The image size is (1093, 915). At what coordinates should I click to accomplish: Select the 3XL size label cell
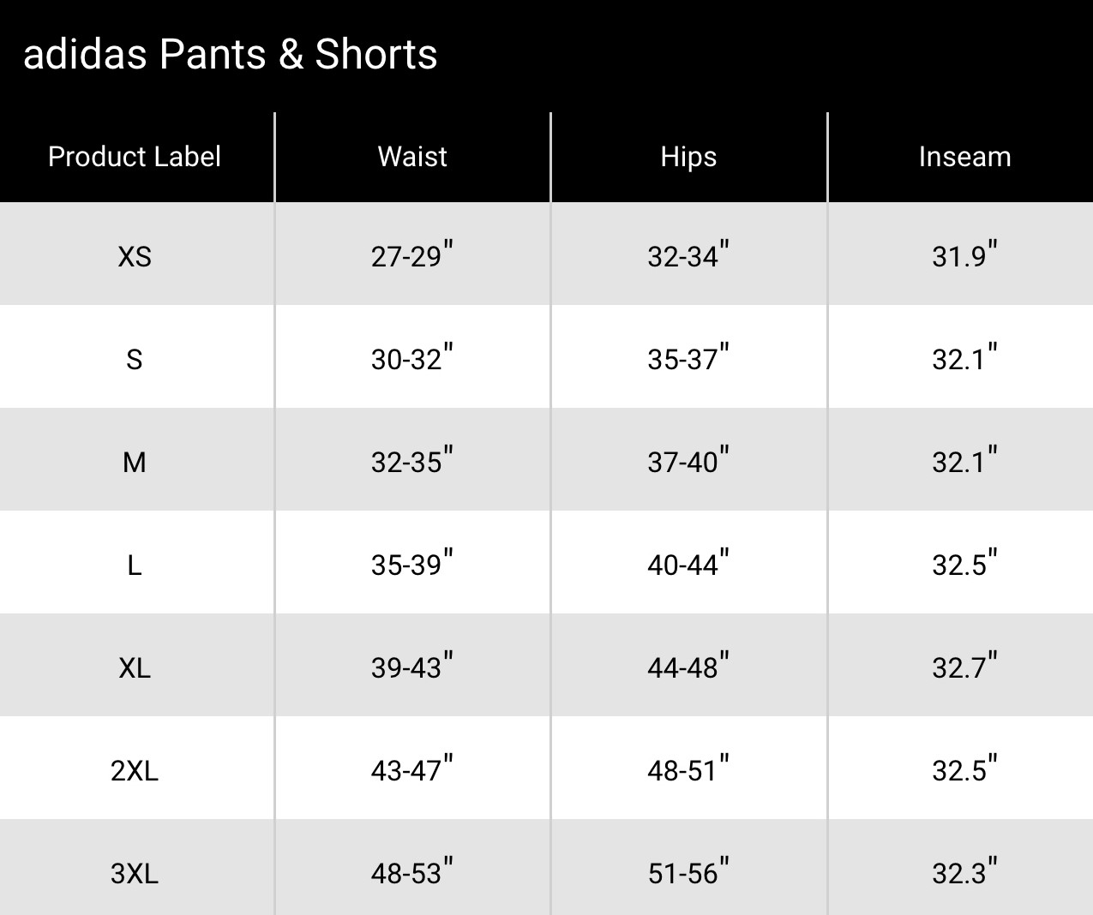[x=135, y=873]
